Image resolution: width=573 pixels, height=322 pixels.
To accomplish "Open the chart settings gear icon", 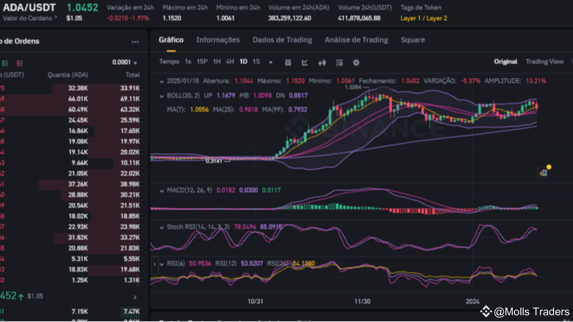I will (x=356, y=63).
